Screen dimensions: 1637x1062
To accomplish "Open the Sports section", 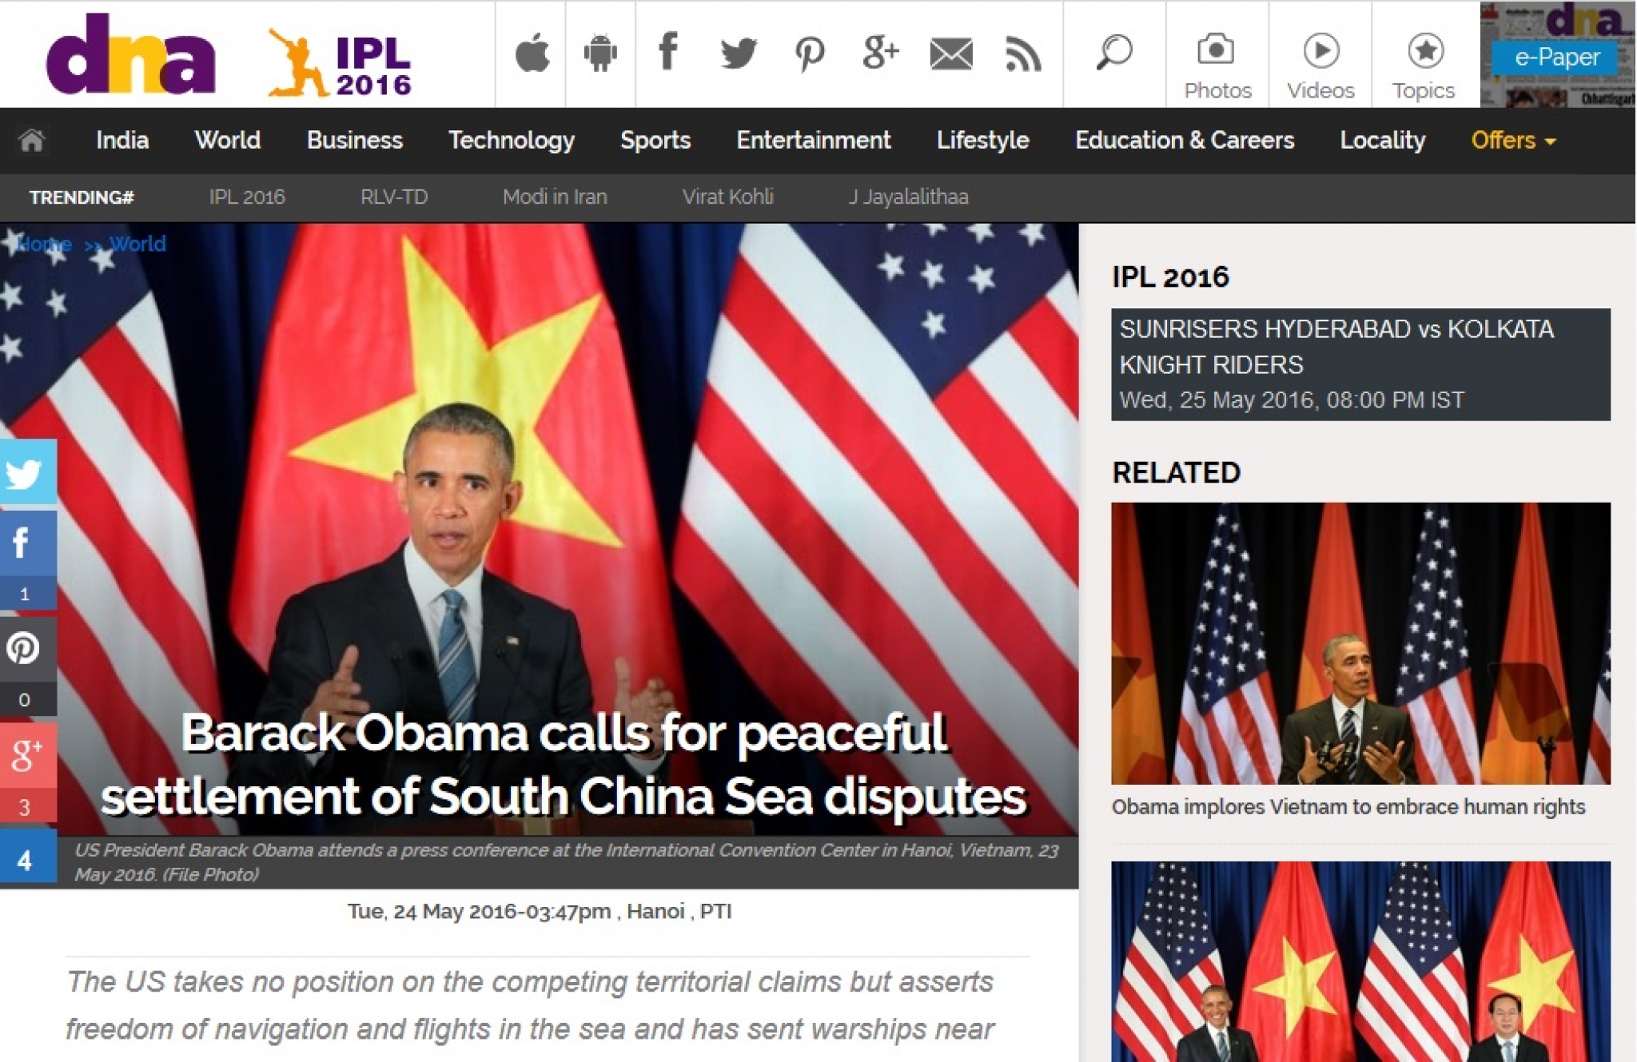I will [x=655, y=141].
